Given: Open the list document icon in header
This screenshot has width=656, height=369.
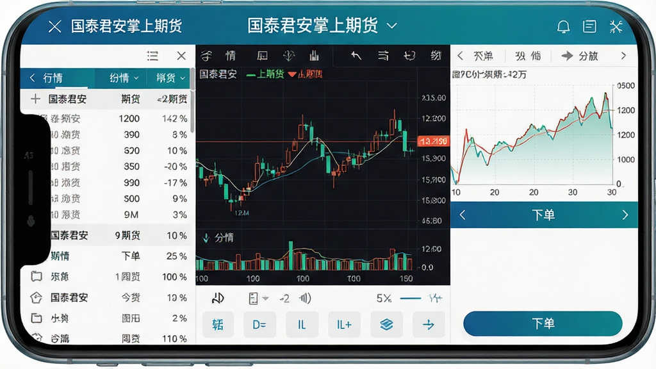Looking at the screenshot, I should pos(589,27).
